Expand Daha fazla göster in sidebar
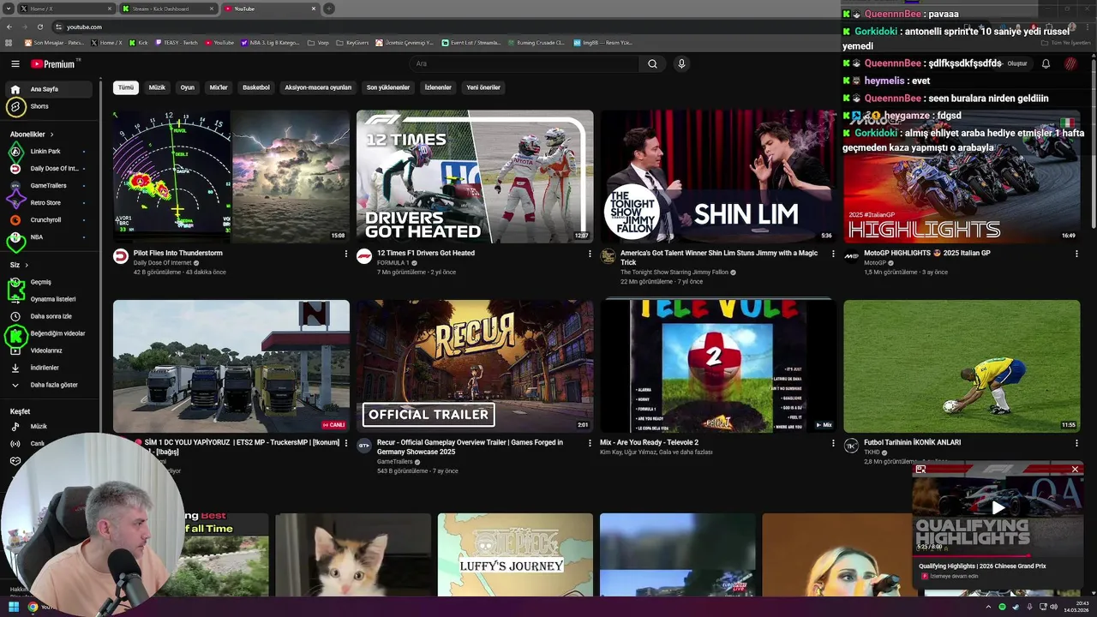The height and width of the screenshot is (617, 1097). [x=47, y=385]
